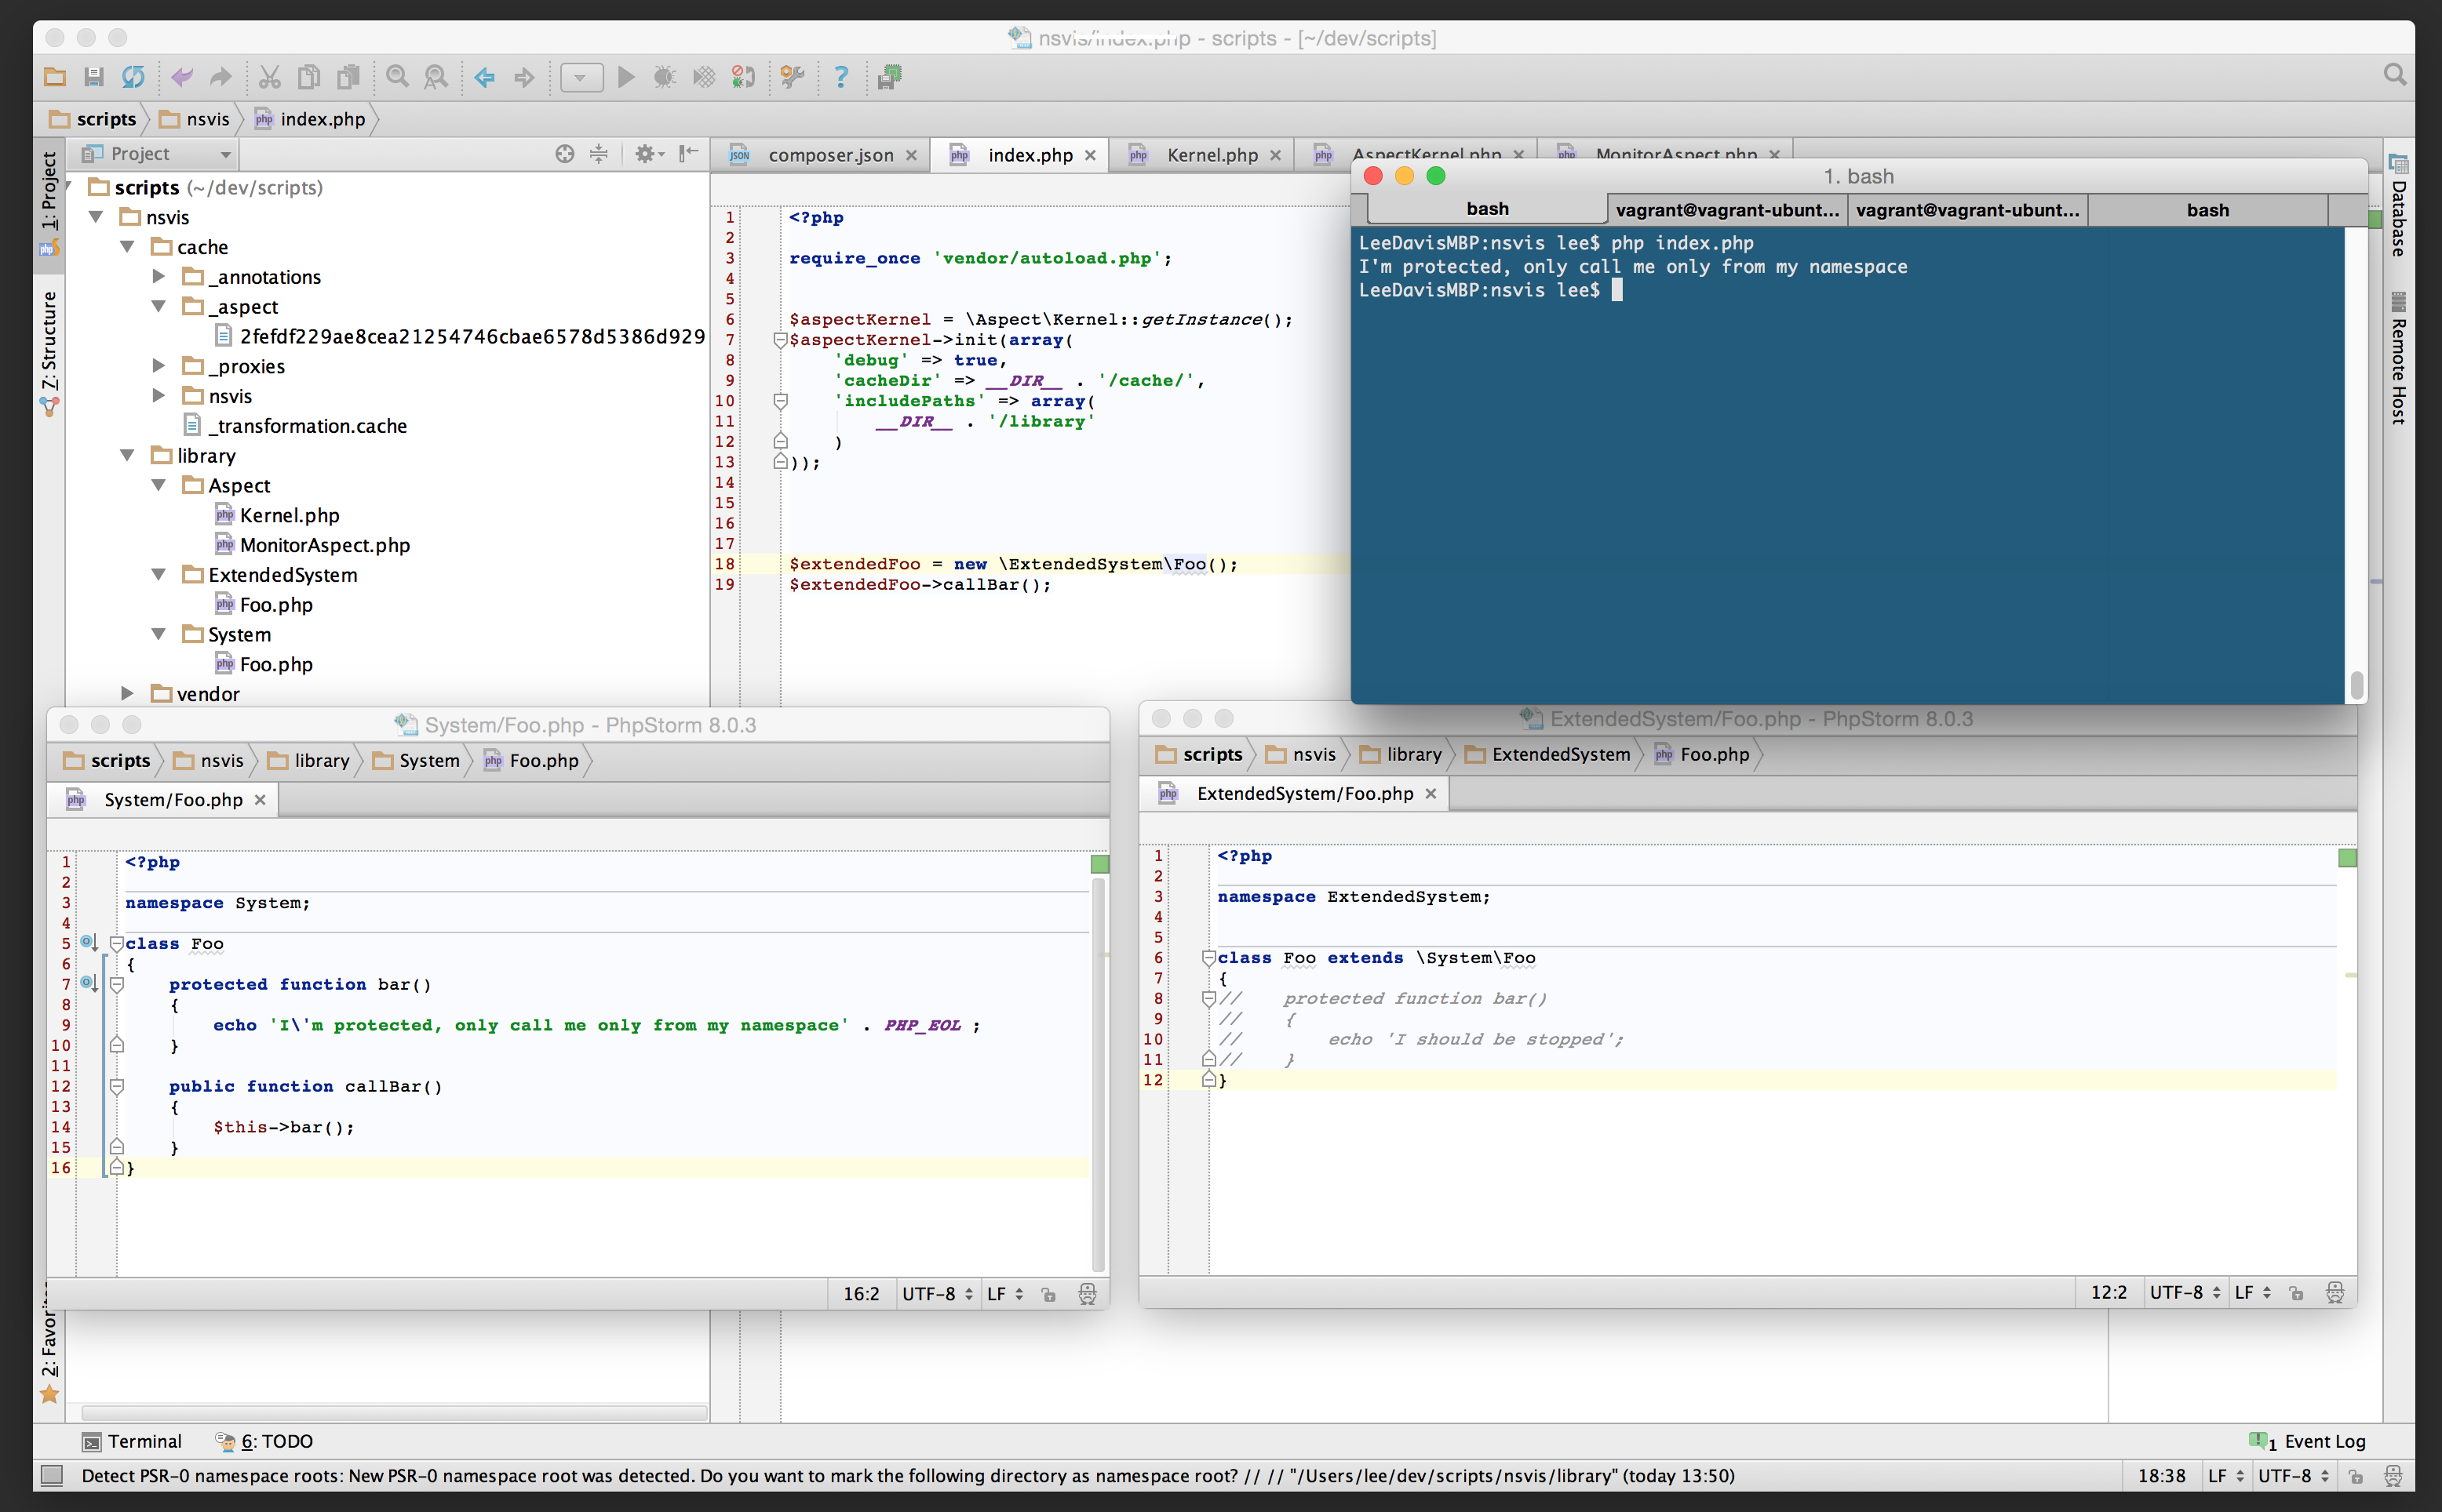This screenshot has width=2442, height=1512.
Task: Toggle listening for PHP debug connections
Action: pyautogui.click(x=743, y=77)
